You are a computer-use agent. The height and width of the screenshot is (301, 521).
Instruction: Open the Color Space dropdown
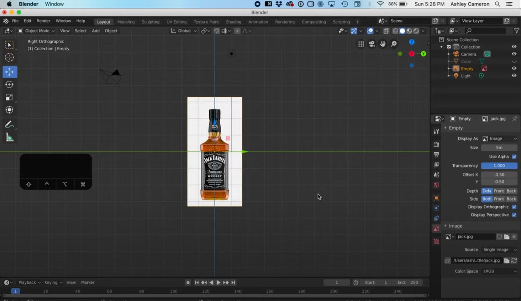499,271
